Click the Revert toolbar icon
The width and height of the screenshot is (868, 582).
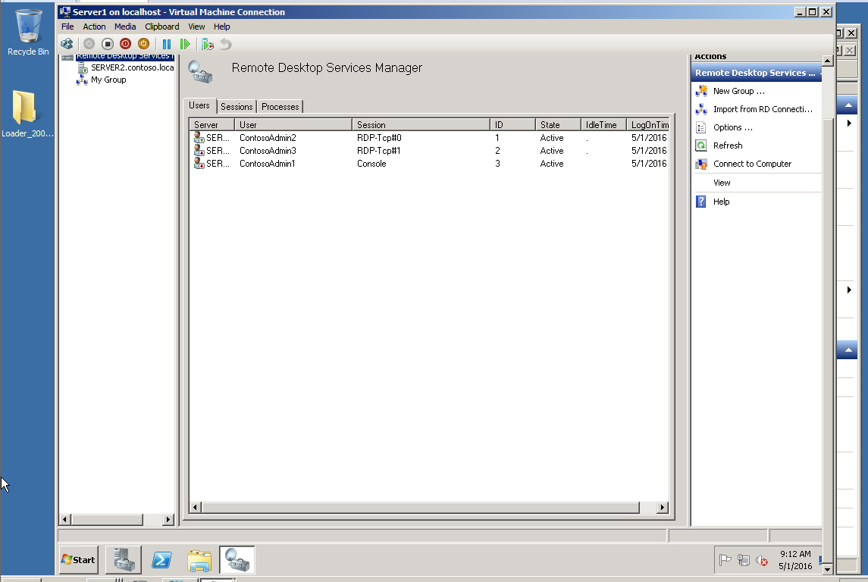coord(225,44)
